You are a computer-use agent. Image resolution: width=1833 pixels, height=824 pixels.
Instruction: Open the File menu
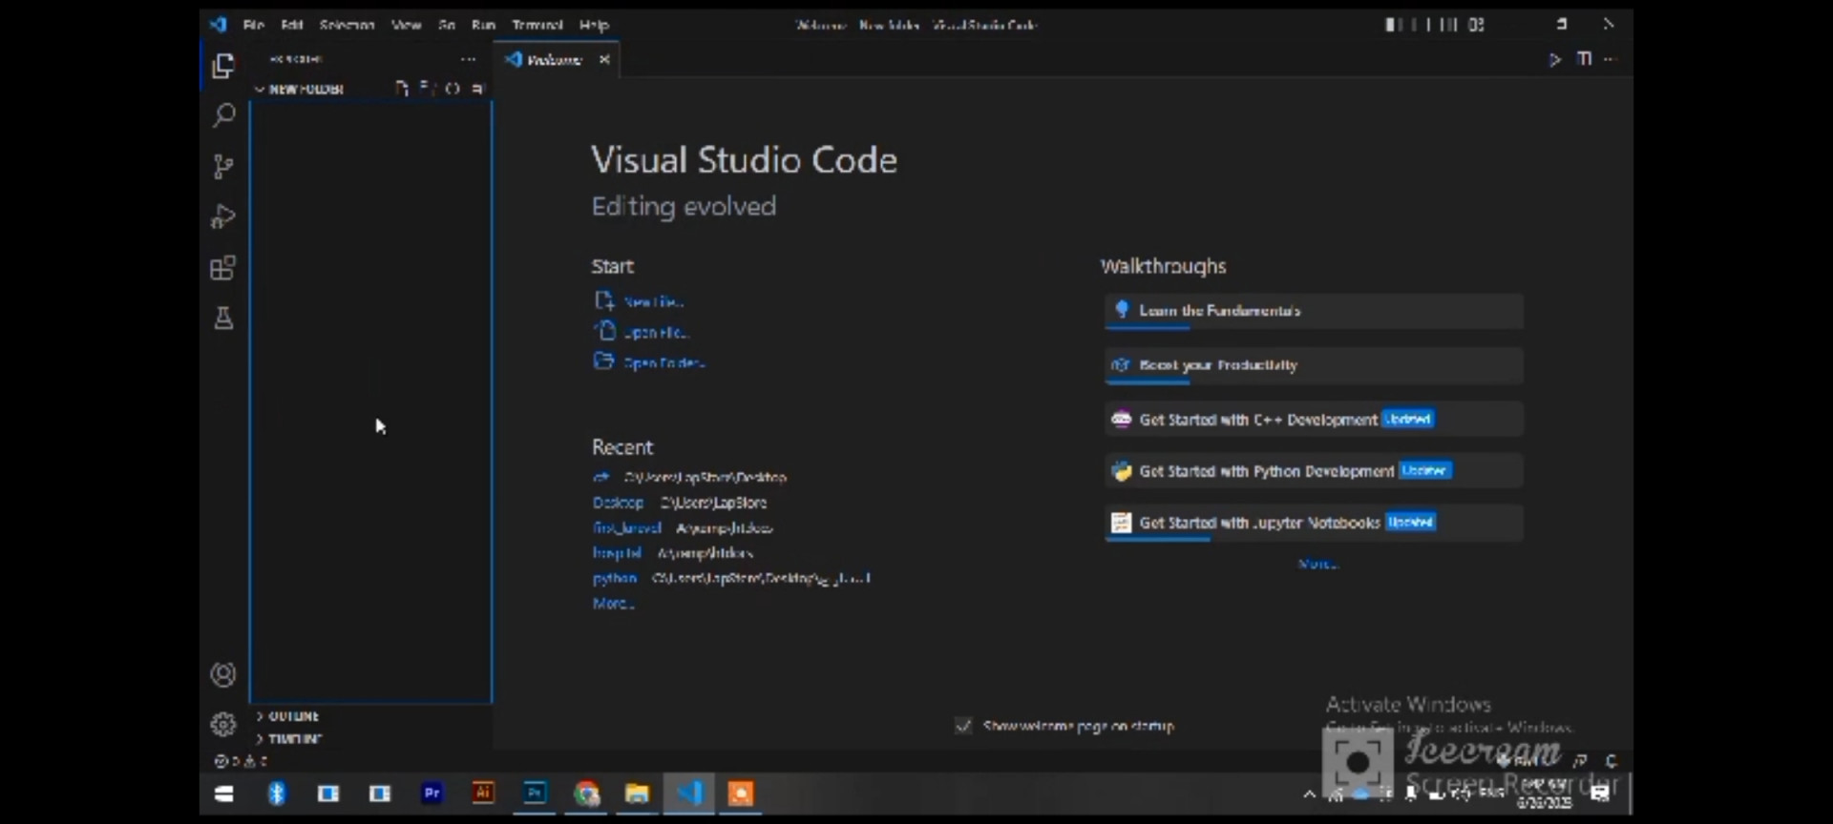point(254,25)
